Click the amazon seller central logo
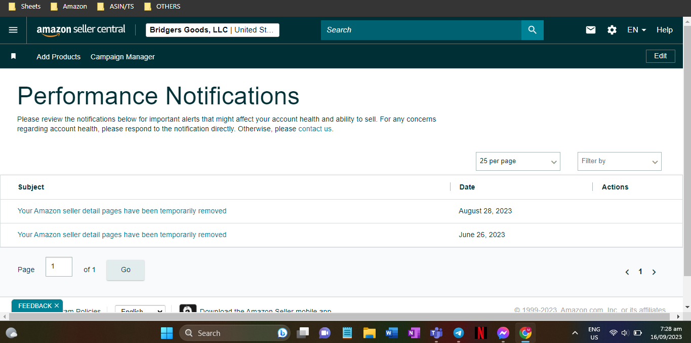Screen dimensions: 691x343 (81, 30)
